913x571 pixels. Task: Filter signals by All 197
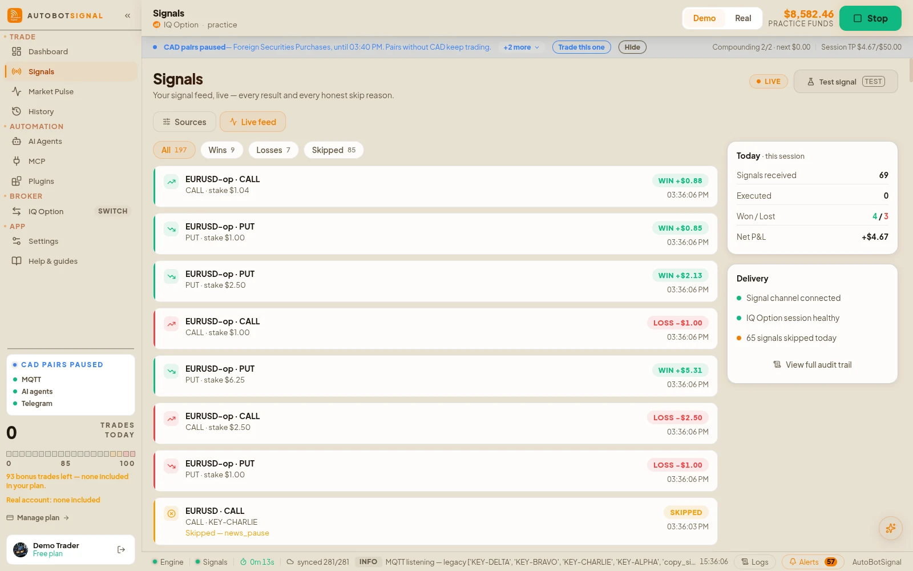[x=174, y=150]
